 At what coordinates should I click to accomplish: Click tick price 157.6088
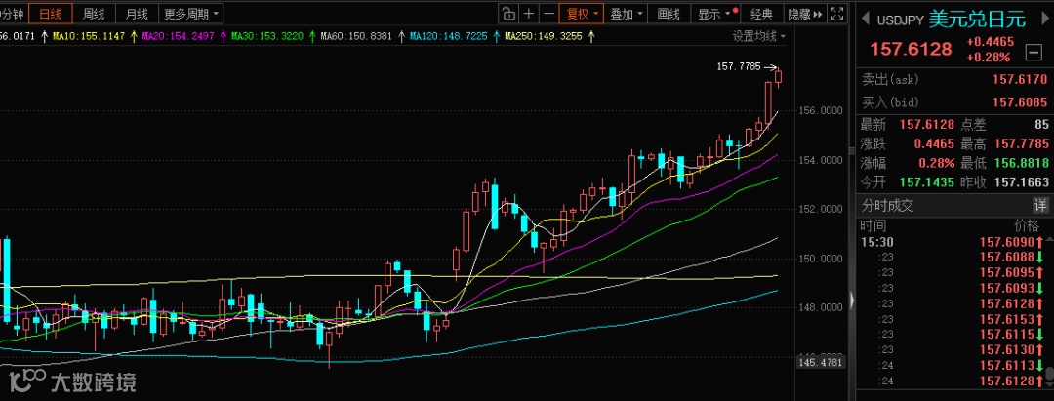(1007, 258)
